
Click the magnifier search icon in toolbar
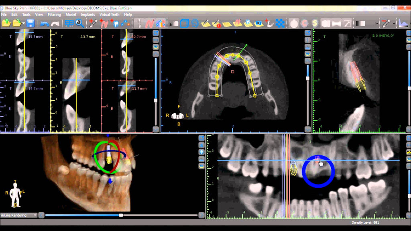tap(80, 24)
